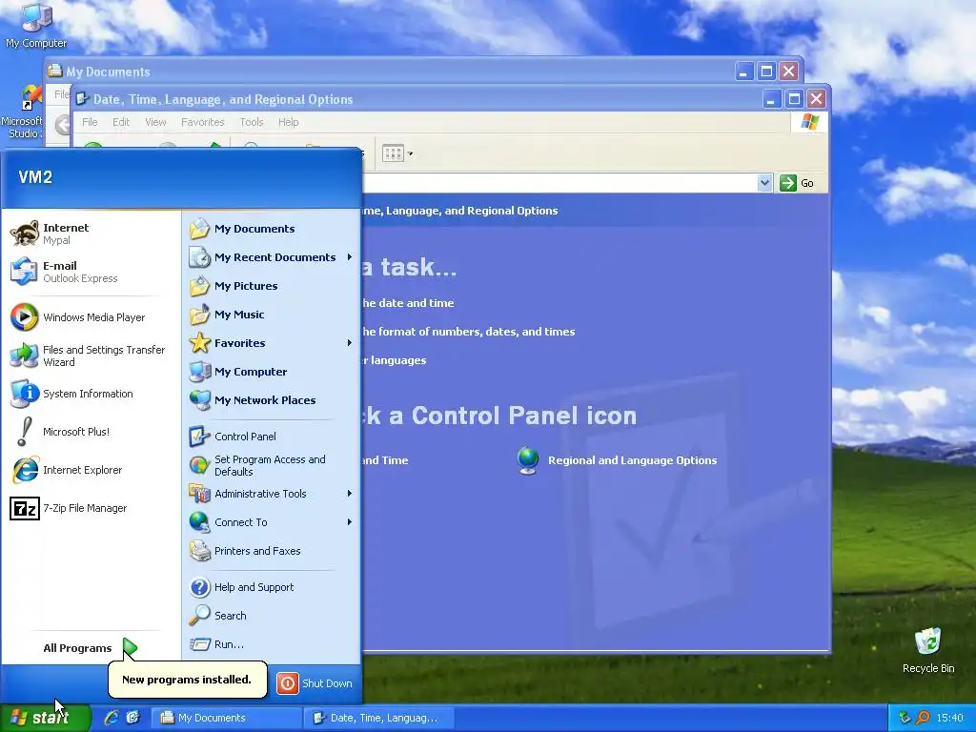Open the Run... dialog
The height and width of the screenshot is (732, 976).
click(x=272, y=644)
